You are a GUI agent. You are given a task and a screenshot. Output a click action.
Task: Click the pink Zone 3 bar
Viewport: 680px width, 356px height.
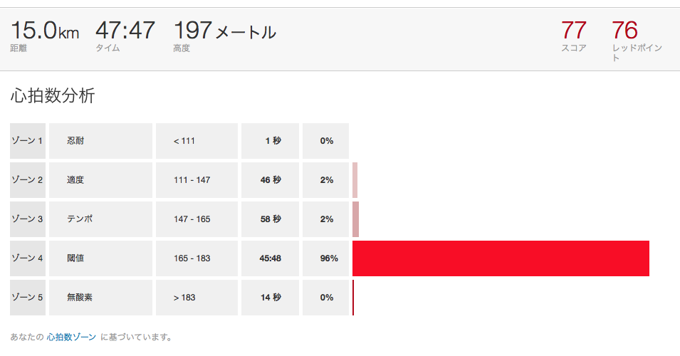click(x=355, y=219)
